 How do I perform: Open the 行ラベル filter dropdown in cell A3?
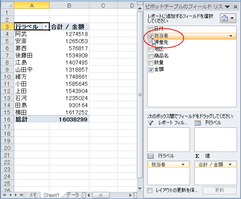pos(46,27)
